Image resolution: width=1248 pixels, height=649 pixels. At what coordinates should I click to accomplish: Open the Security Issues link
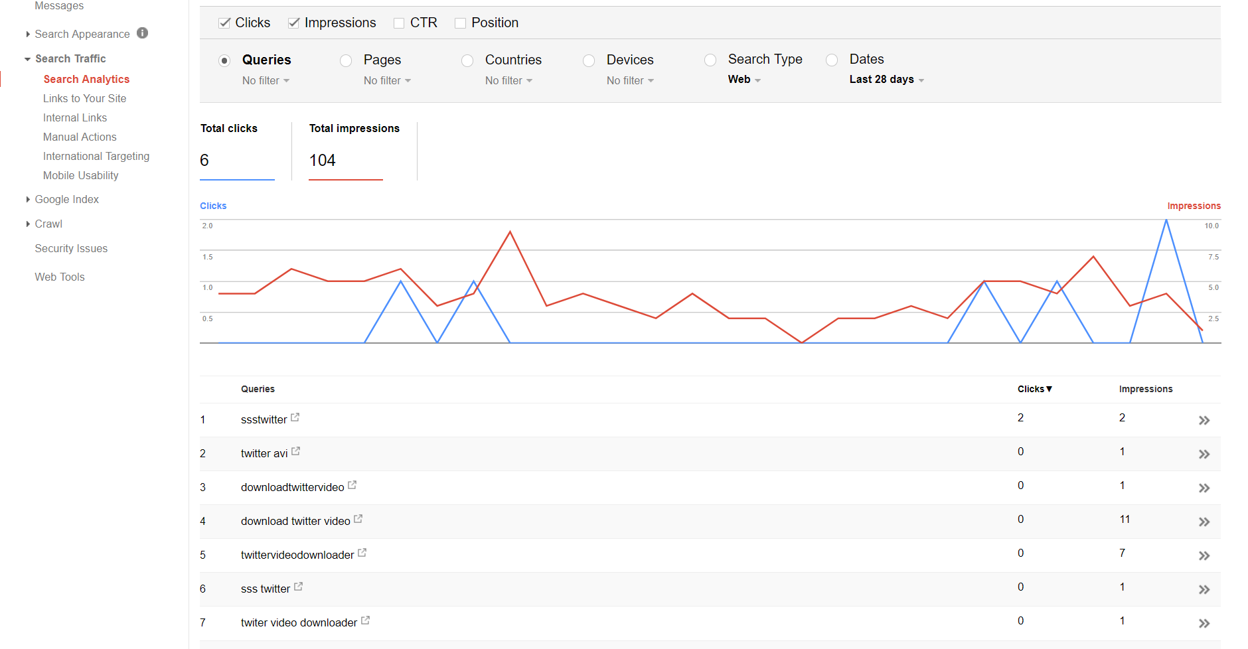[71, 249]
